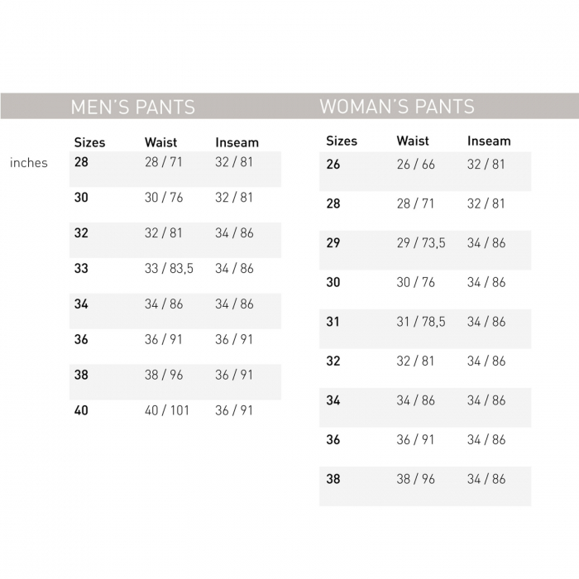Click the Sizes column header for men's pants

pos(89,142)
